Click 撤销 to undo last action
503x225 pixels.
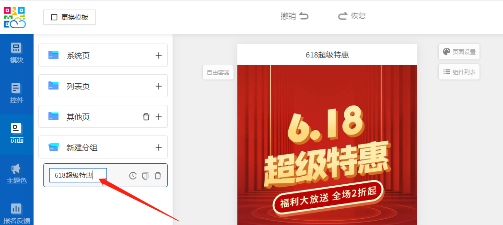[x=294, y=16]
